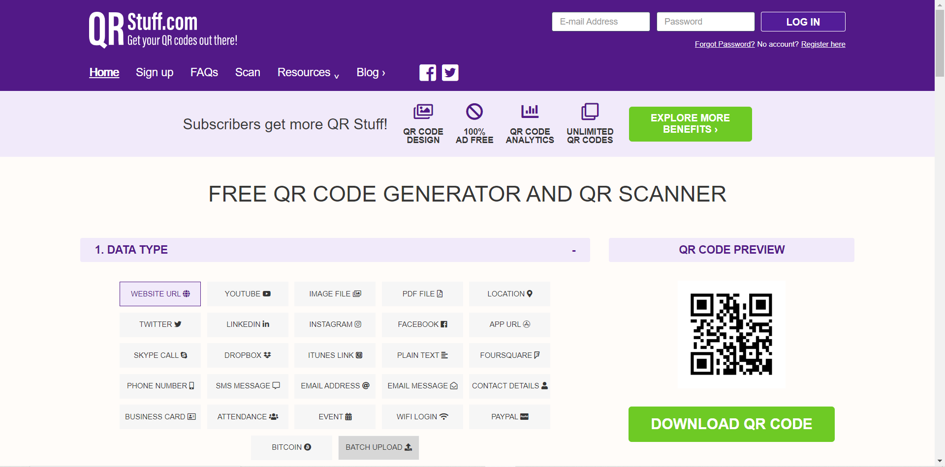Click the QR Code Analytics icon
The height and width of the screenshot is (467, 945).
point(530,112)
